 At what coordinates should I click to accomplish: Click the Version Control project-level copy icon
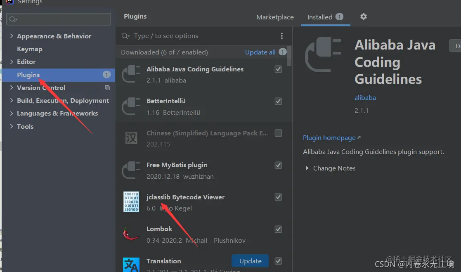tap(107, 88)
